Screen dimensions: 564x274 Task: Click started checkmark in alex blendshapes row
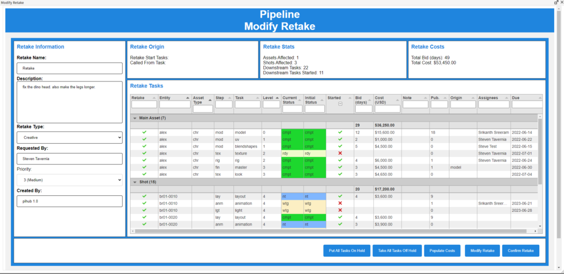[x=340, y=146]
